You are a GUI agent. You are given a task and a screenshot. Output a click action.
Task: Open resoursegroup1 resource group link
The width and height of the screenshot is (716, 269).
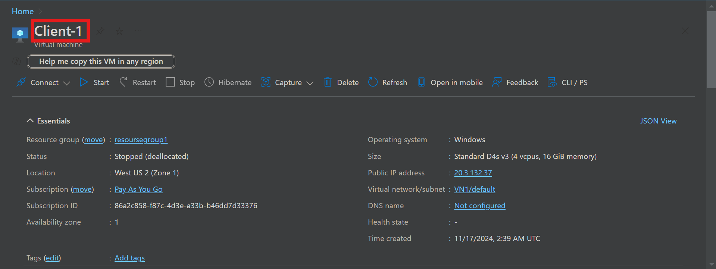(x=141, y=140)
